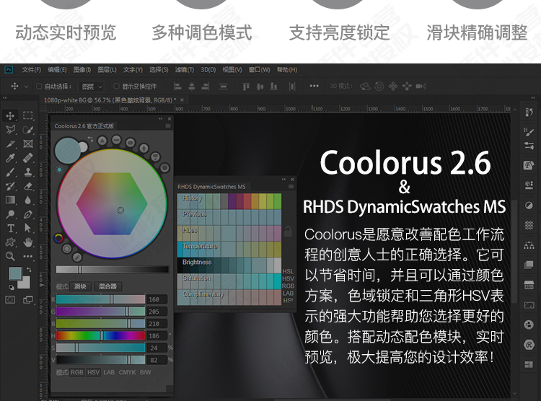Screen dimensions: 541x401
Task: Select the Path Selection arrow tool
Action: click(x=28, y=228)
